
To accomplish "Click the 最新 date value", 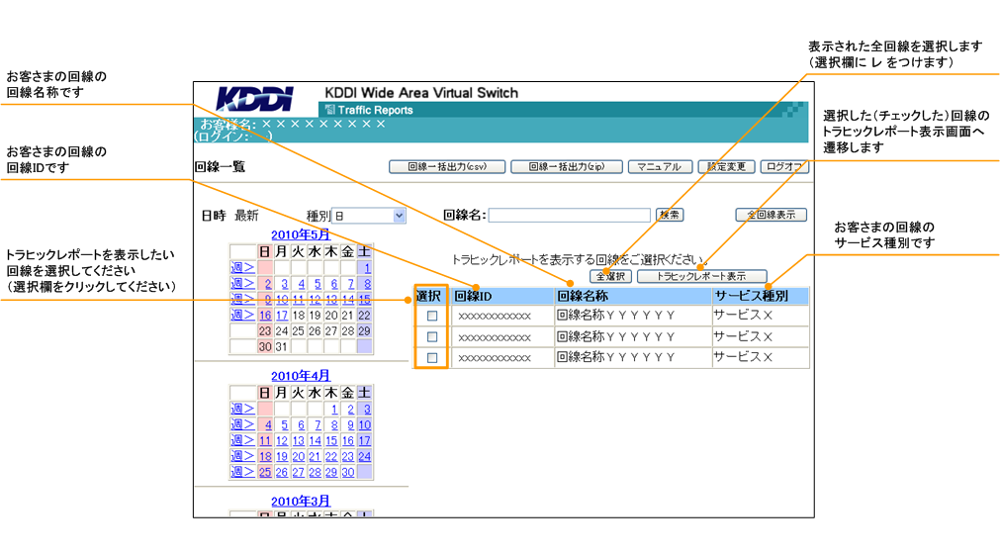I will click(246, 216).
